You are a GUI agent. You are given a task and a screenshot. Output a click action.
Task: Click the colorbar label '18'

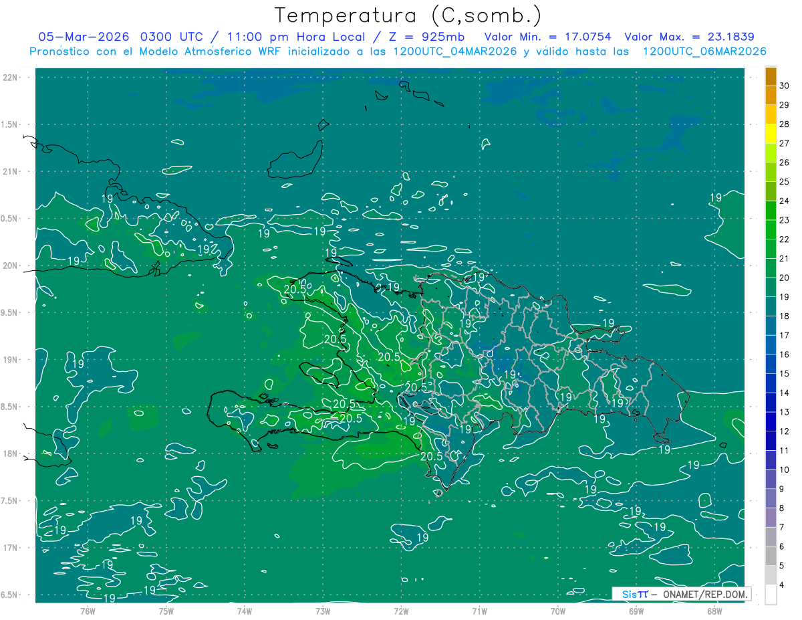click(x=785, y=316)
